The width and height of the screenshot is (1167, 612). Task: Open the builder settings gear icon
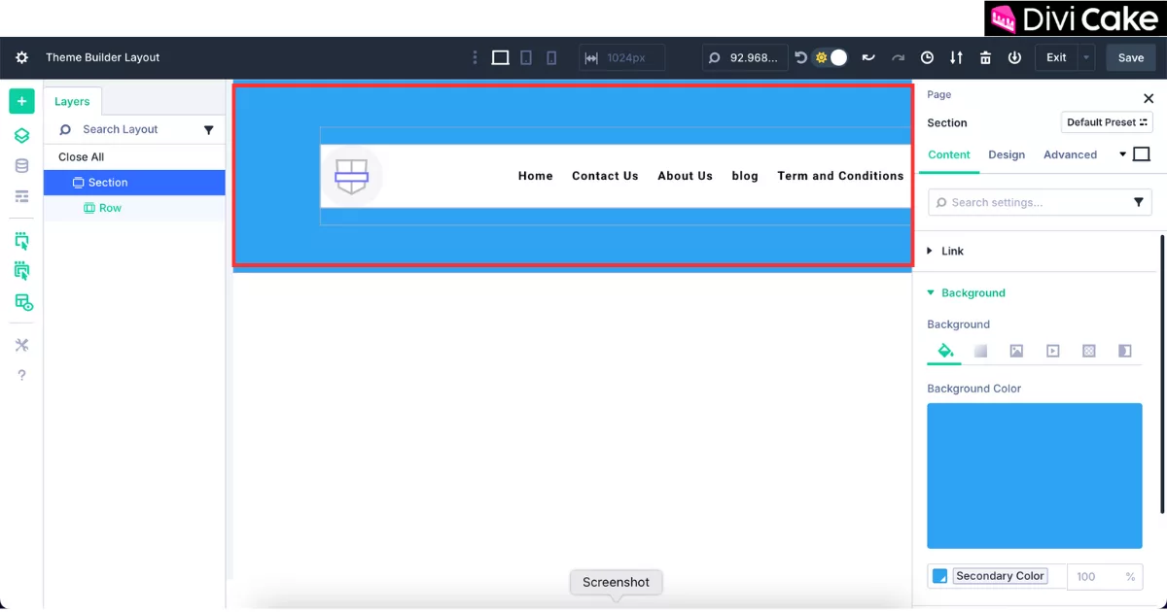[x=21, y=57]
